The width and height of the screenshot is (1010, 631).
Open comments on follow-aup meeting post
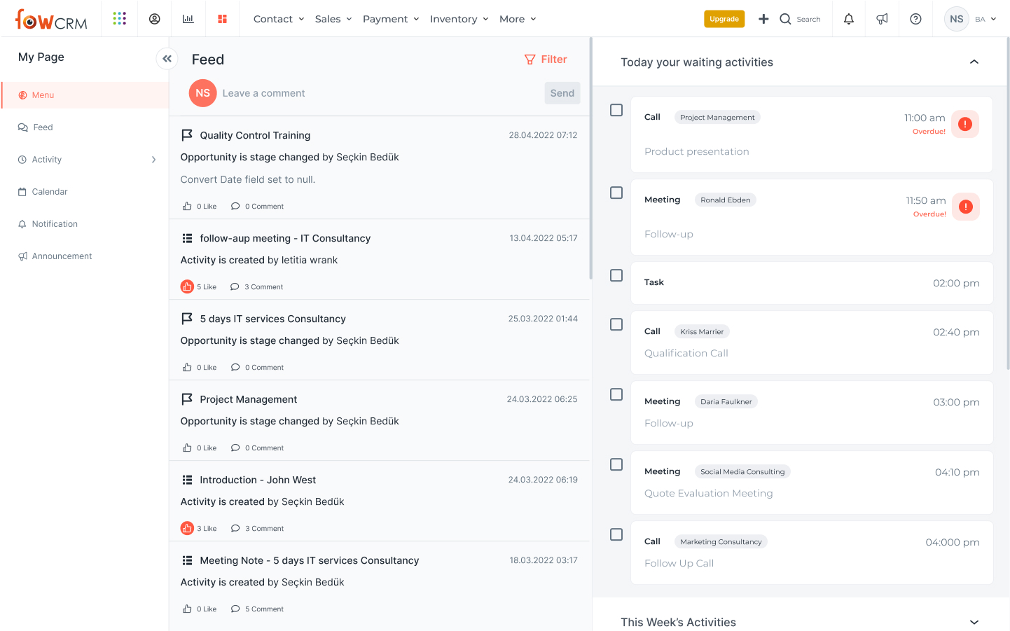[x=257, y=287]
